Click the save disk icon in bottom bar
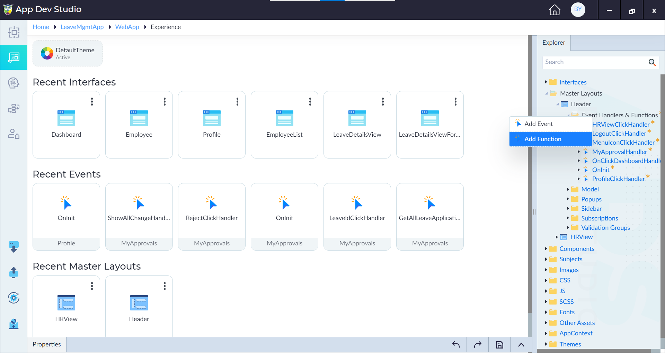 pos(499,345)
